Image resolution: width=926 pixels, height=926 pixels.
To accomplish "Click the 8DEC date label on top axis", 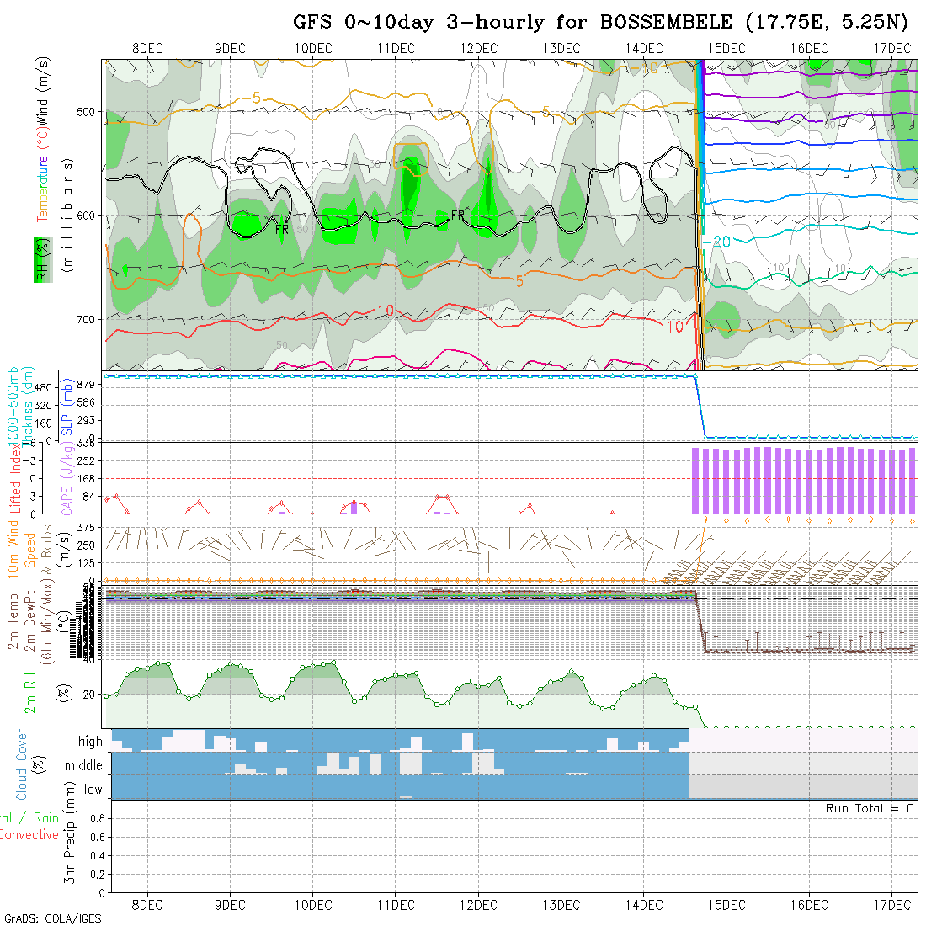I will click(148, 48).
